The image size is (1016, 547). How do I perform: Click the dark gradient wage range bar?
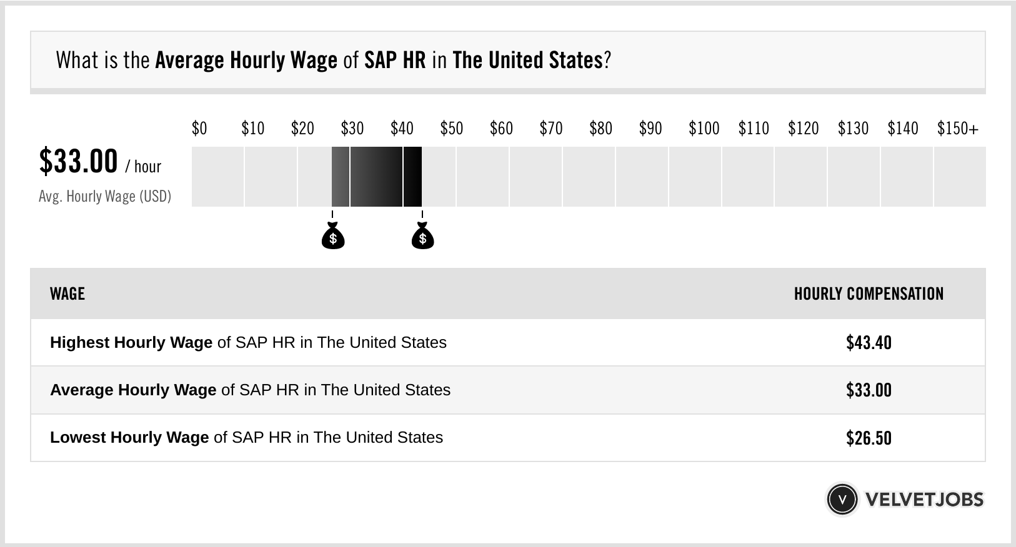coord(377,177)
